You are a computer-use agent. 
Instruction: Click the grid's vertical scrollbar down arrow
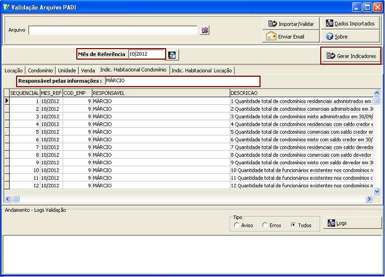pyautogui.click(x=377, y=191)
